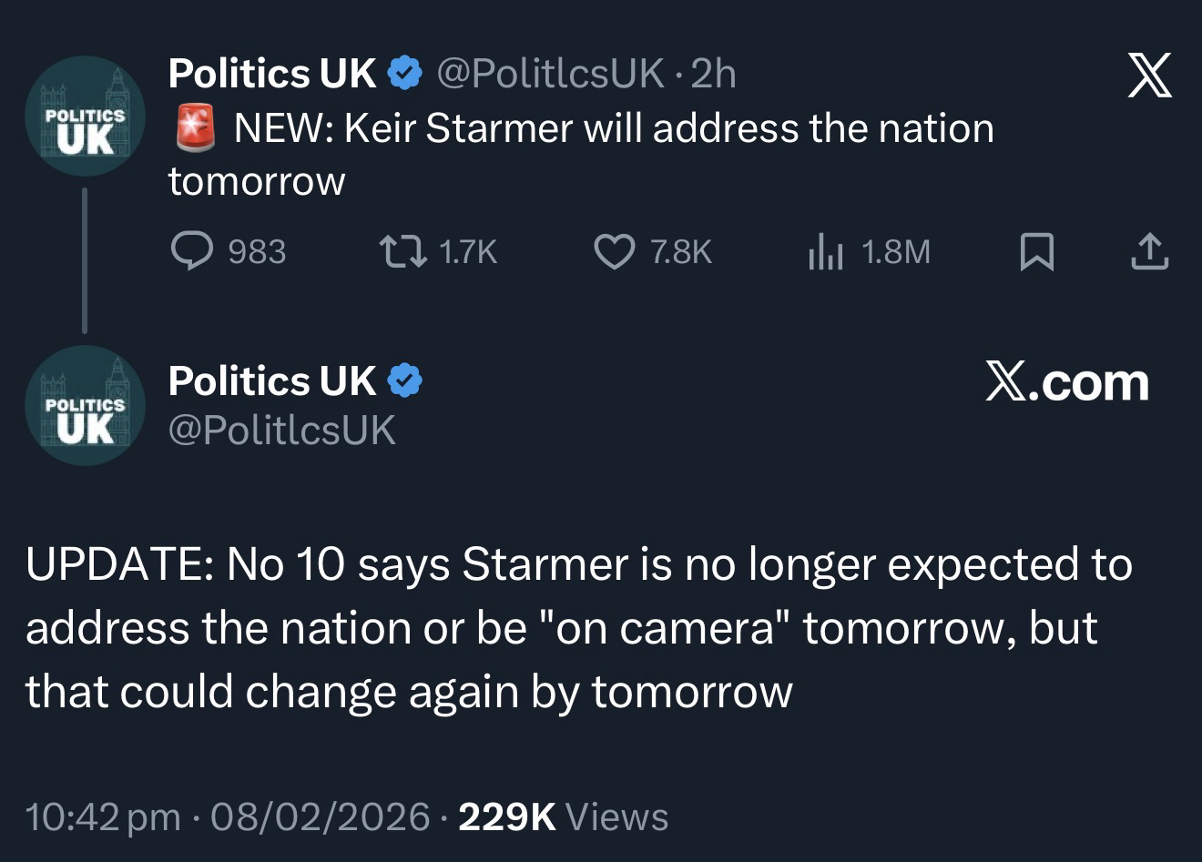Viewport: 1202px width, 862px height.
Task: Click the 1.7K repost count
Action: coord(468,252)
